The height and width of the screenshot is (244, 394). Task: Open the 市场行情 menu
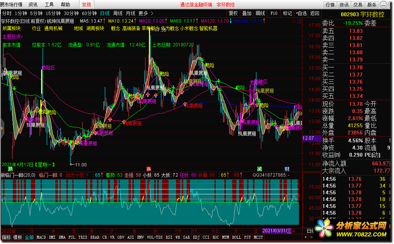[11, 5]
